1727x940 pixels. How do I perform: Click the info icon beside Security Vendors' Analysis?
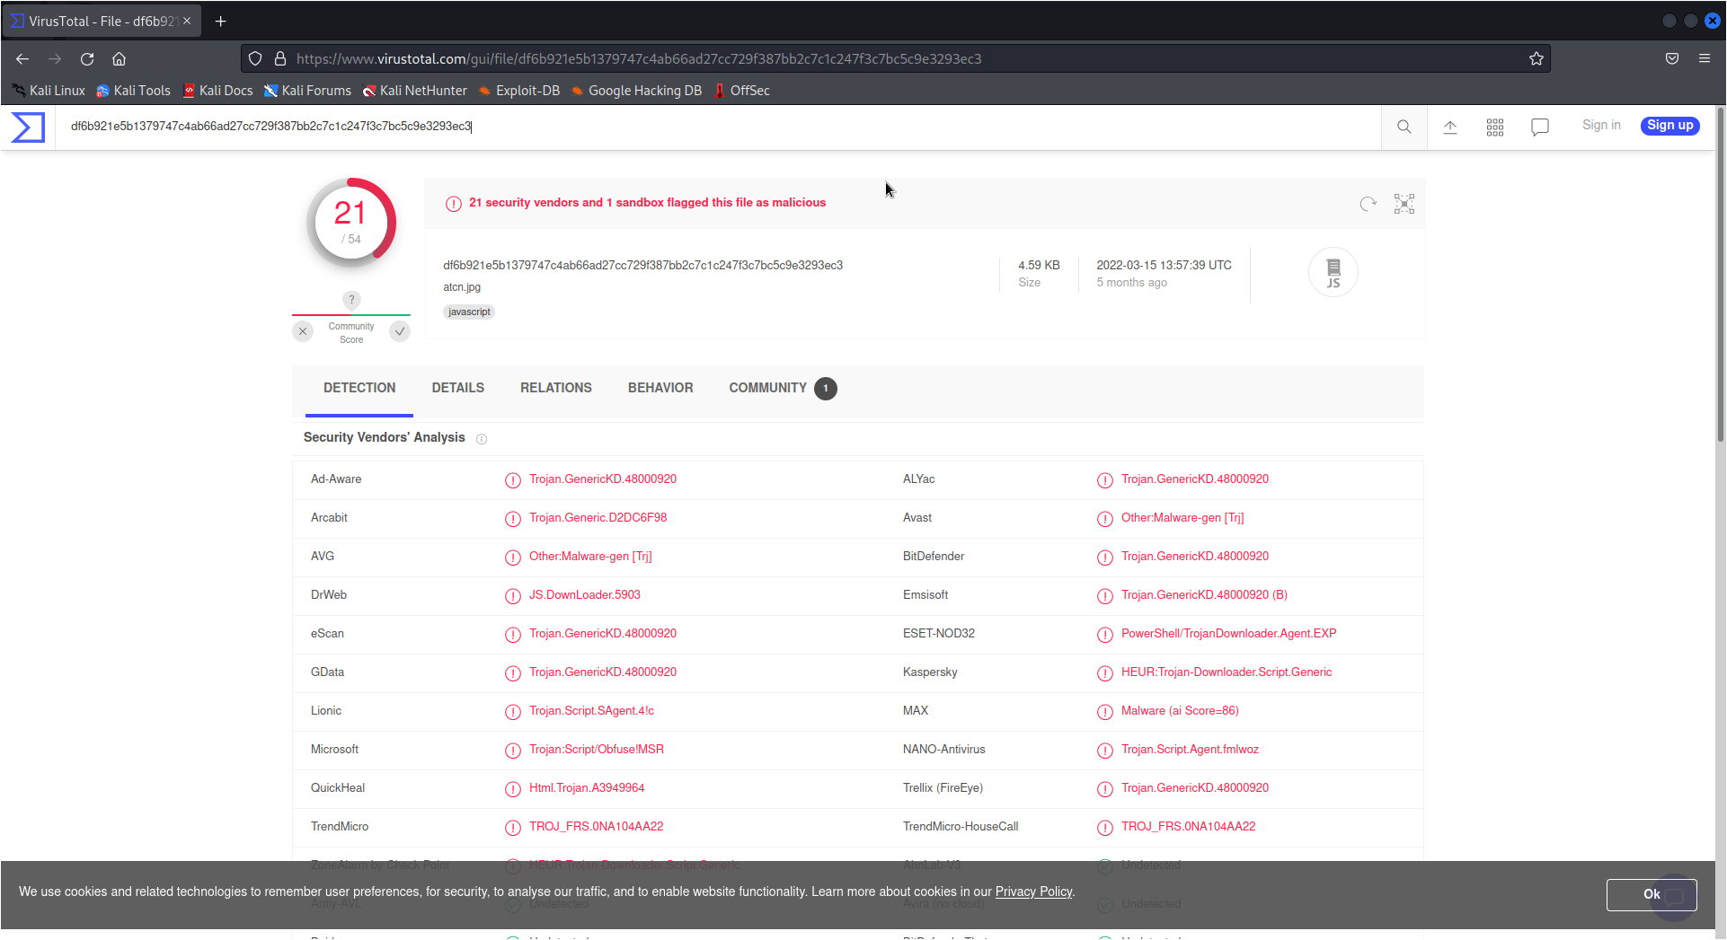[482, 439]
